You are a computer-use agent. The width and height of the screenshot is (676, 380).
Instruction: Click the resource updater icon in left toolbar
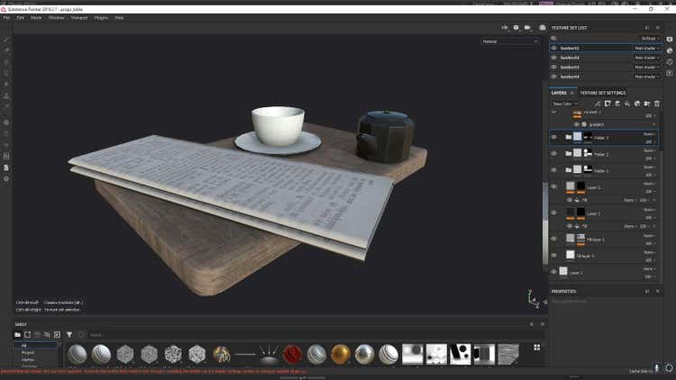tap(6, 156)
